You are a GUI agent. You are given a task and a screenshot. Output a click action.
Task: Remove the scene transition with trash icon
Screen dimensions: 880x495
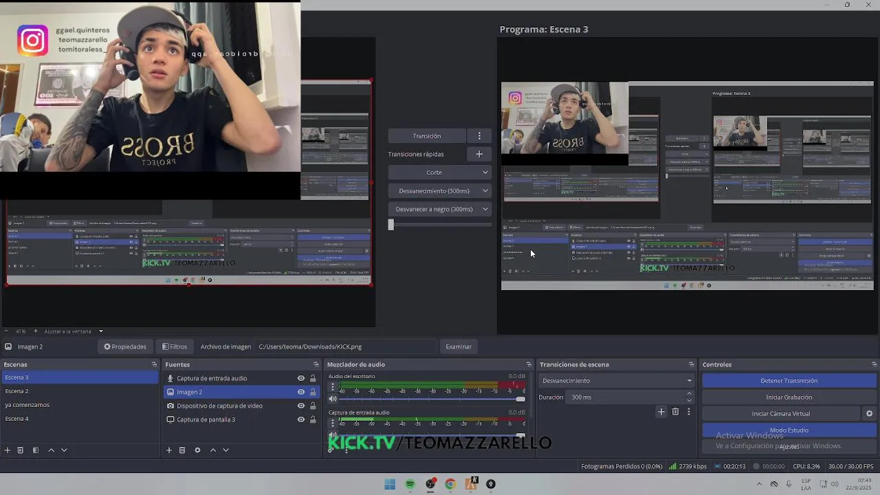click(675, 412)
